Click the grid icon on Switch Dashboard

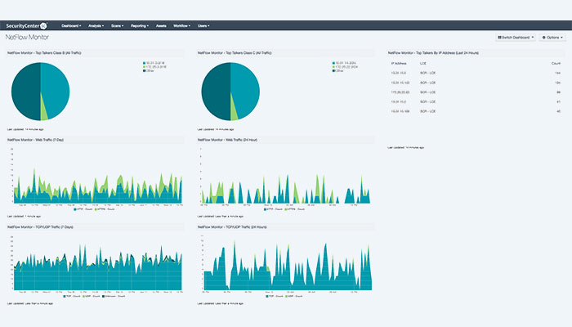[x=499, y=38]
